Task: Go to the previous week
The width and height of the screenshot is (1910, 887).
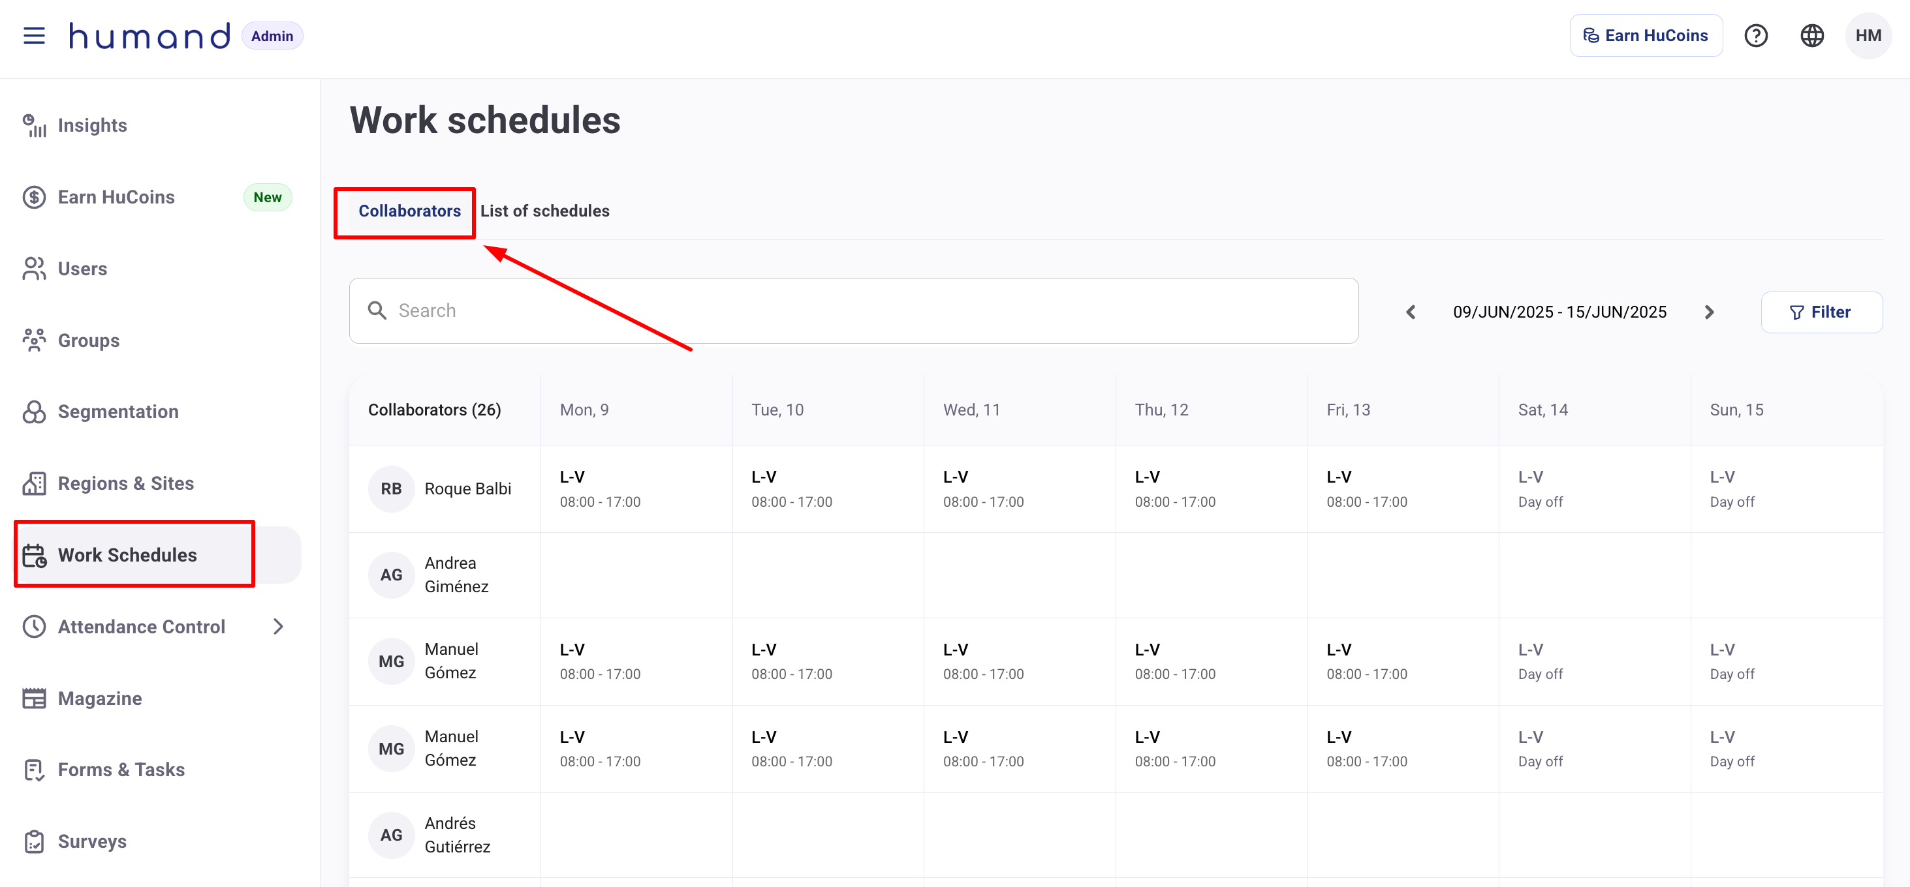Action: [1410, 312]
